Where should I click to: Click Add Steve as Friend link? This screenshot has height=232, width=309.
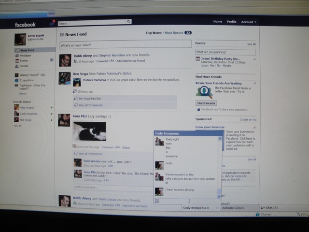pos(135,206)
